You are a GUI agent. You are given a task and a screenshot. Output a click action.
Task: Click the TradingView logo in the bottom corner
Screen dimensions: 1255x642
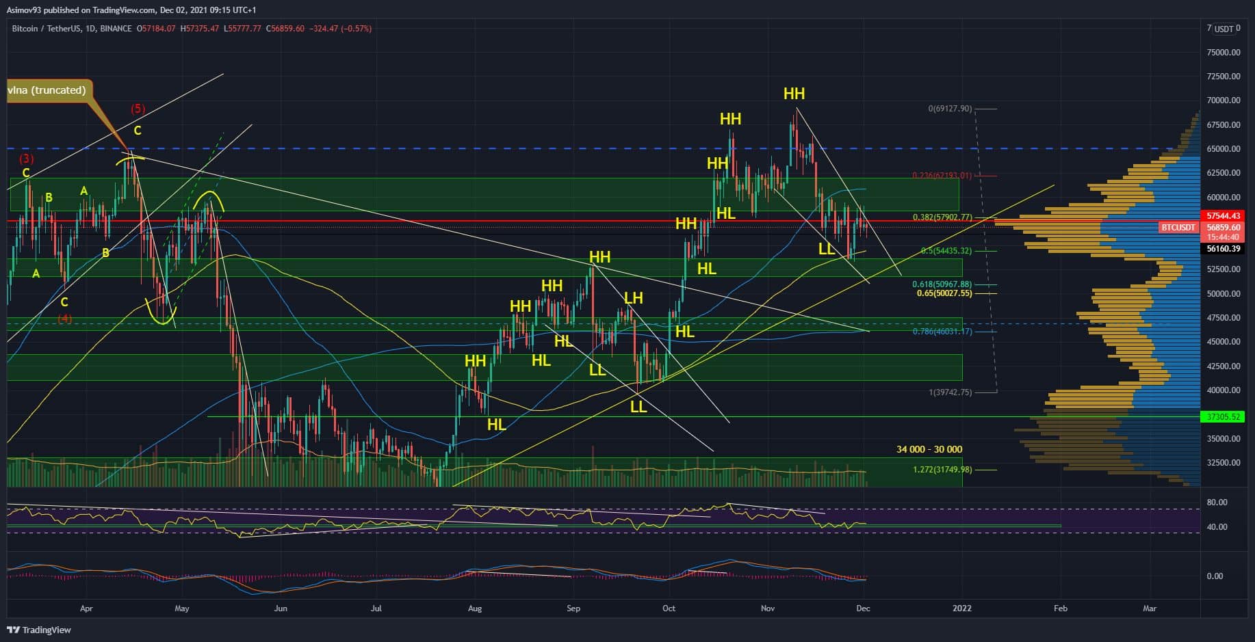click(39, 630)
